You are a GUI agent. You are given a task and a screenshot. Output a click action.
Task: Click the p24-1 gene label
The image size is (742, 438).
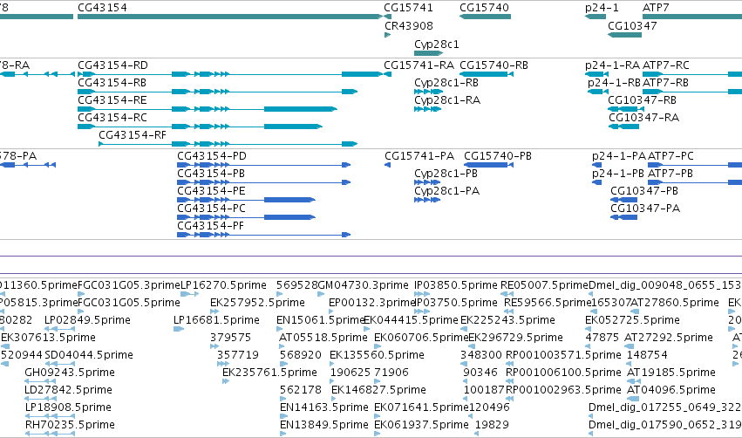602,8
